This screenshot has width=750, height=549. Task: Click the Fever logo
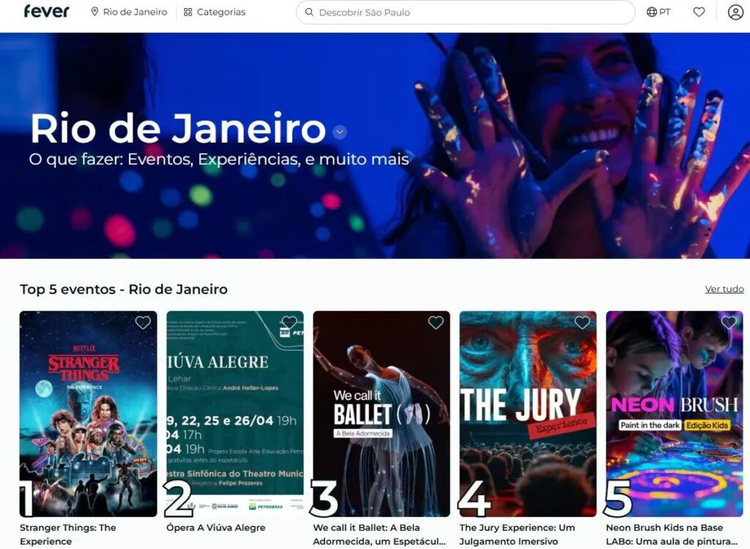point(46,12)
